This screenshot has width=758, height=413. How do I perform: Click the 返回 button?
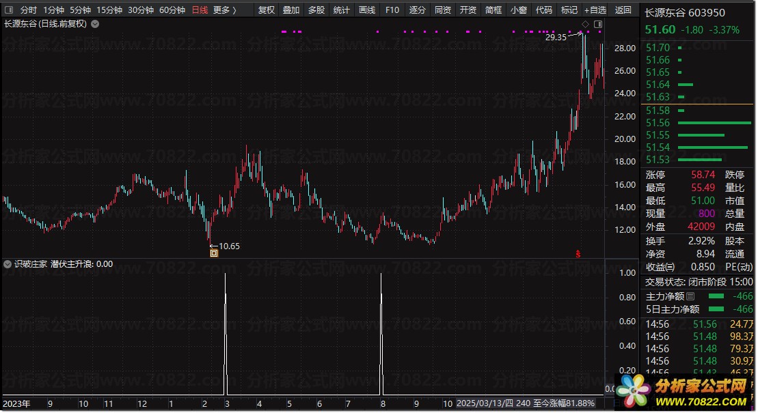[x=623, y=10]
